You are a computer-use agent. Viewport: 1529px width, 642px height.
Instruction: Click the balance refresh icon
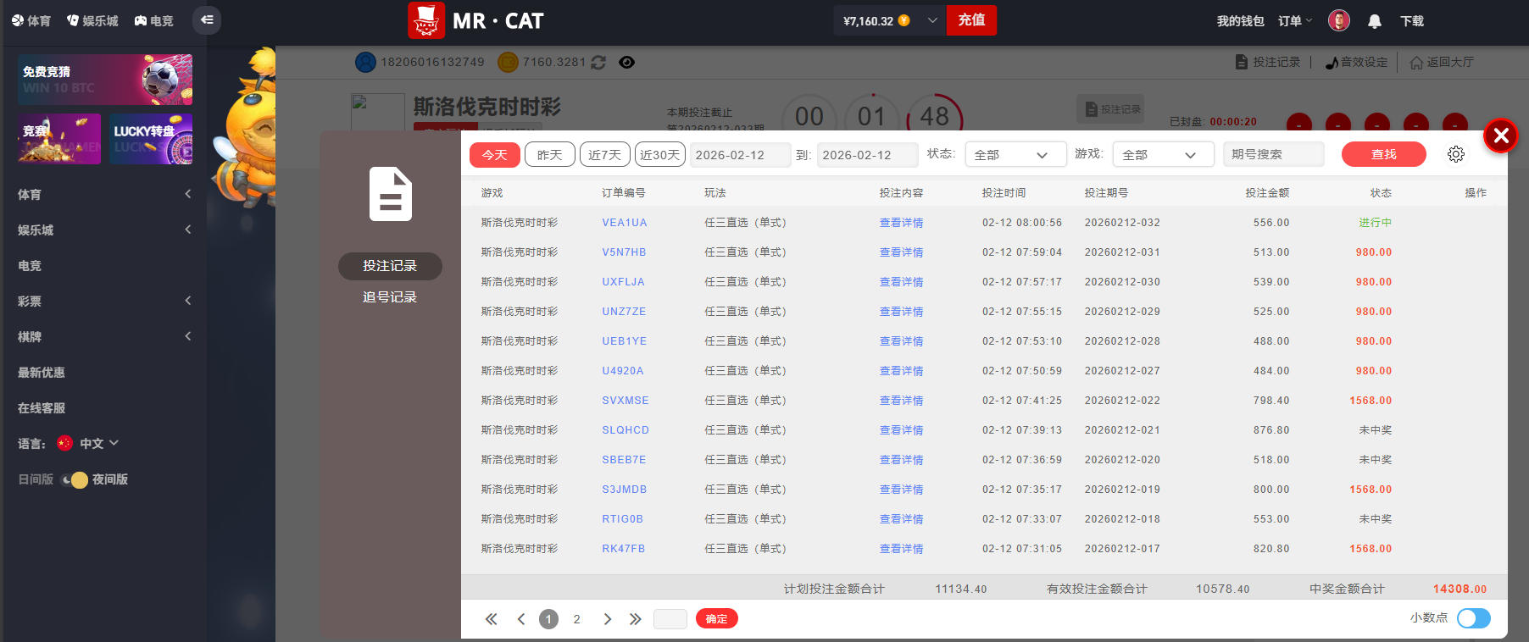(x=598, y=63)
